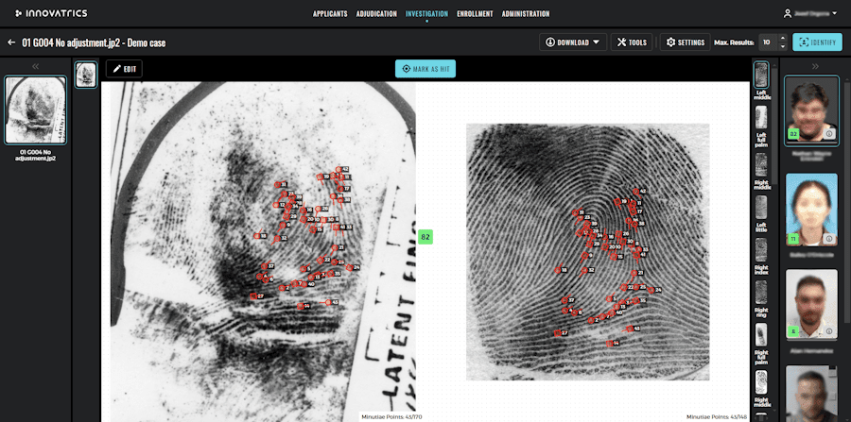Click info icon on second candidate photo
The height and width of the screenshot is (422, 851).
(828, 238)
